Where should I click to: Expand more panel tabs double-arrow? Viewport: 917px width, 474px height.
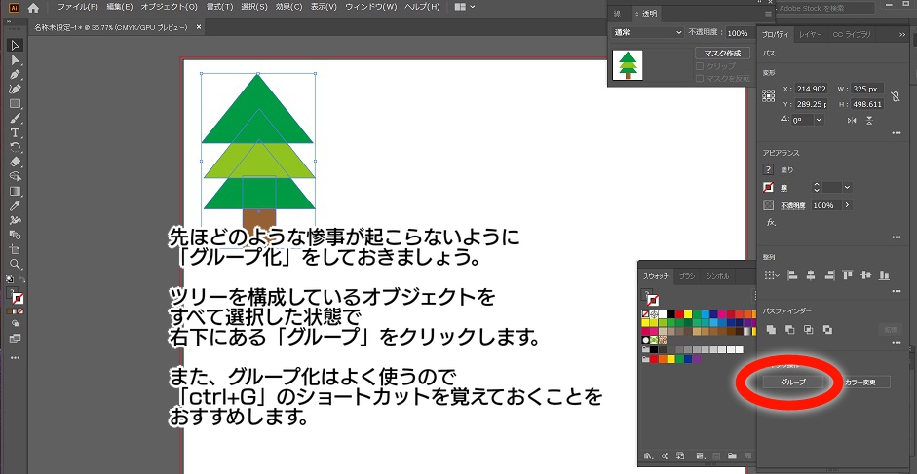(902, 35)
